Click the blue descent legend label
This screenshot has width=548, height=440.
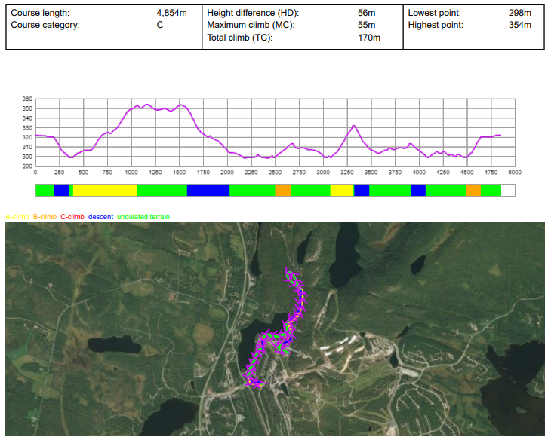(100, 217)
